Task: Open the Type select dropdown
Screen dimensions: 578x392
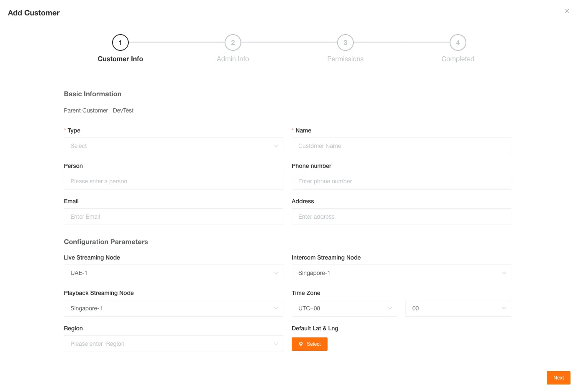Action: tap(173, 146)
